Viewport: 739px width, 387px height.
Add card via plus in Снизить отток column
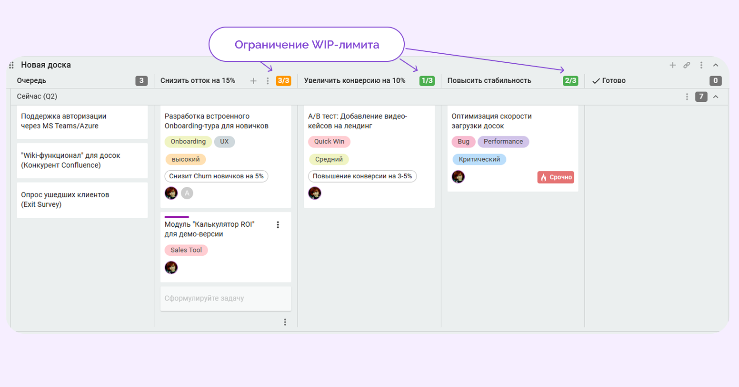pyautogui.click(x=253, y=81)
